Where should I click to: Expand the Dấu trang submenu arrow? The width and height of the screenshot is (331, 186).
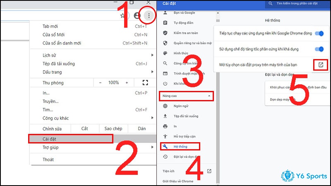click(152, 72)
